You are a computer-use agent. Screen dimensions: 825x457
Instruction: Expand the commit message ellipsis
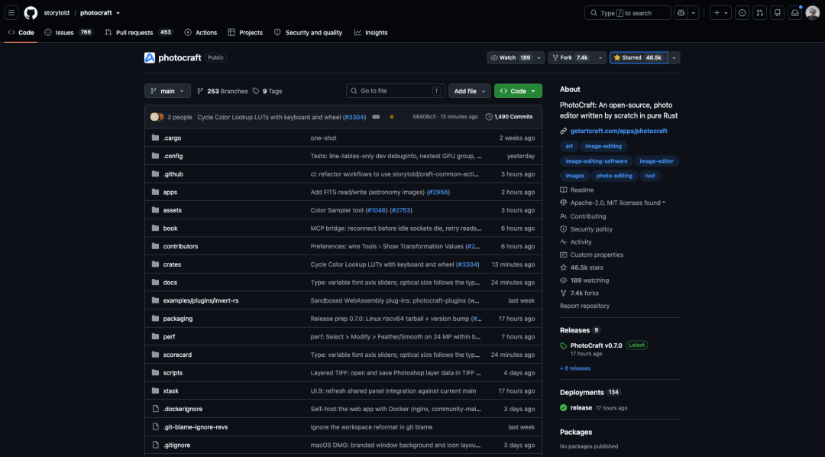point(376,117)
